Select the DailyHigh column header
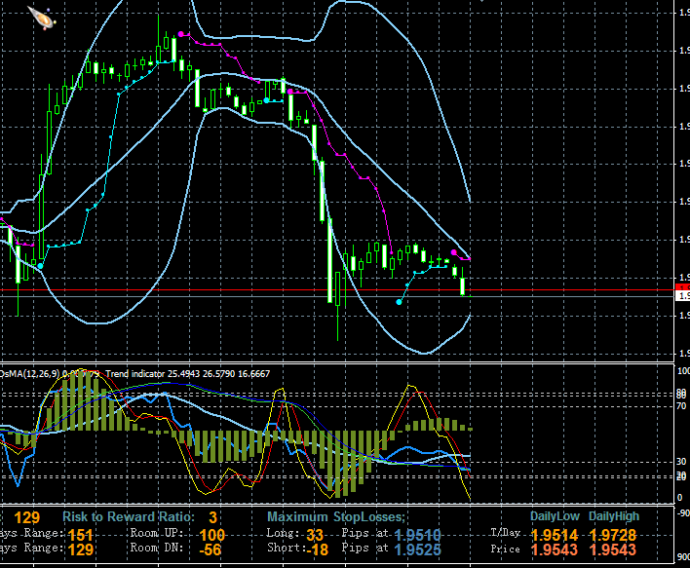The image size is (690, 568). pyautogui.click(x=613, y=516)
